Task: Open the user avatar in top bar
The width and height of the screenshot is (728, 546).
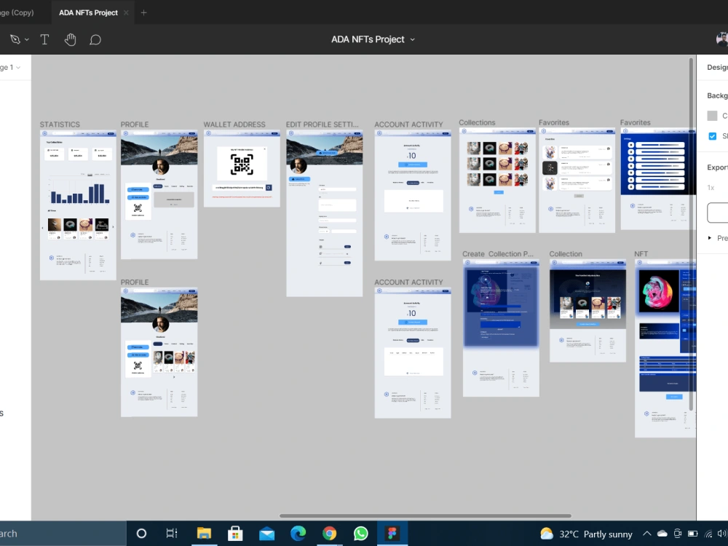Action: point(722,39)
